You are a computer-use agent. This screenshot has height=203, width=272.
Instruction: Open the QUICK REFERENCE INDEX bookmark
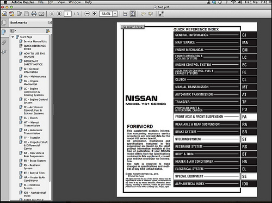tap(35, 47)
